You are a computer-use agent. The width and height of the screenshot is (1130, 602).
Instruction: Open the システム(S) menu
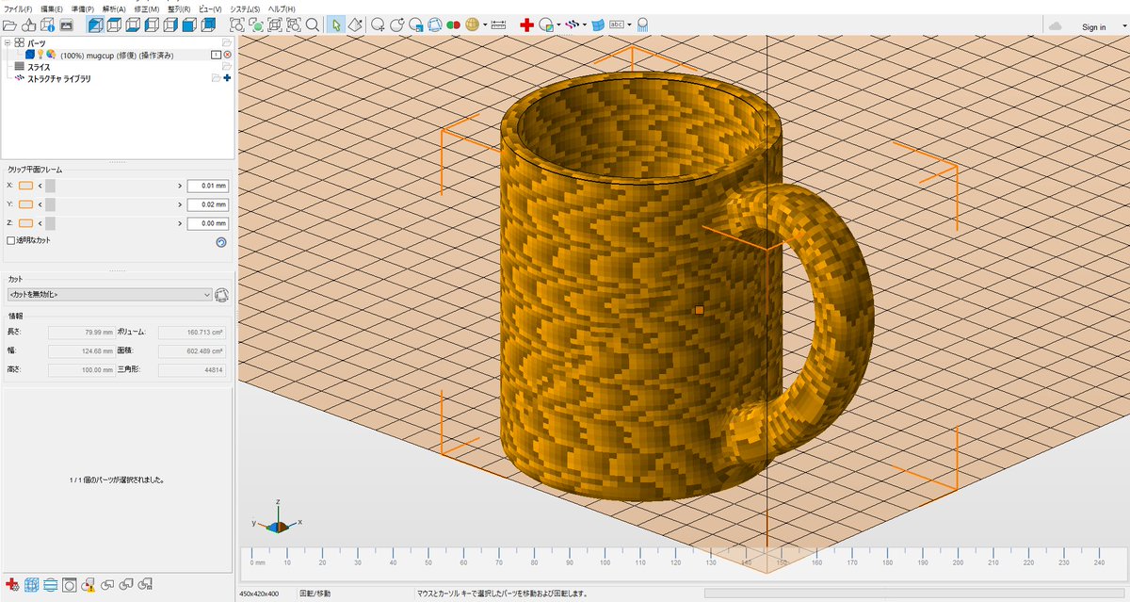(x=245, y=8)
